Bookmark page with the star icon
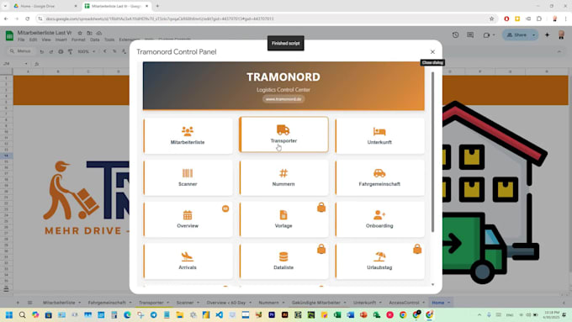 (x=491, y=18)
